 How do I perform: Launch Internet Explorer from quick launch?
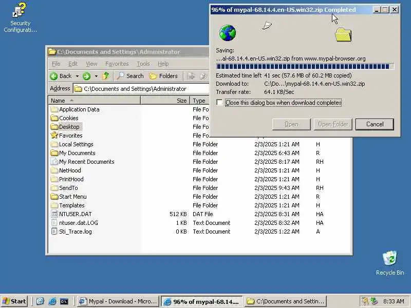(52, 301)
